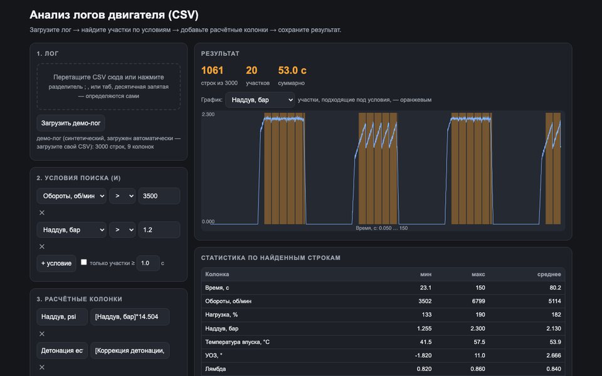
Task: Edit the [Наддув, бар]*14.504 formula field
Action: point(130,316)
